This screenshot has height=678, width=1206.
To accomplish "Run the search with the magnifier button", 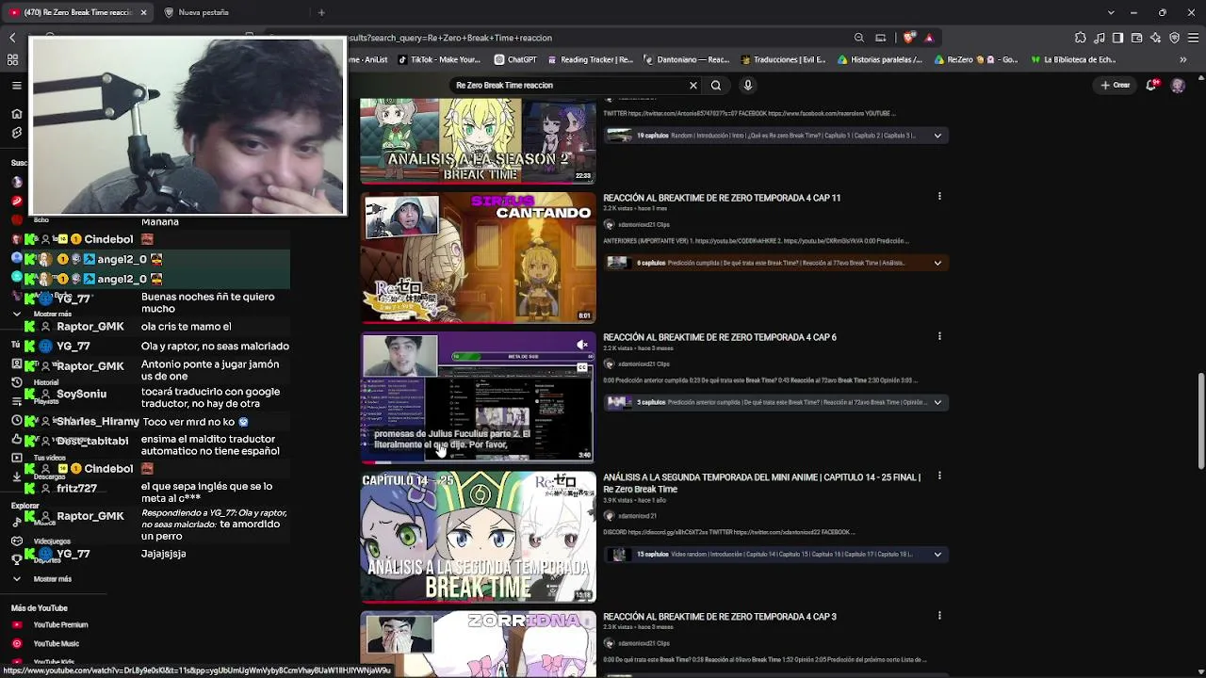I will [716, 86].
